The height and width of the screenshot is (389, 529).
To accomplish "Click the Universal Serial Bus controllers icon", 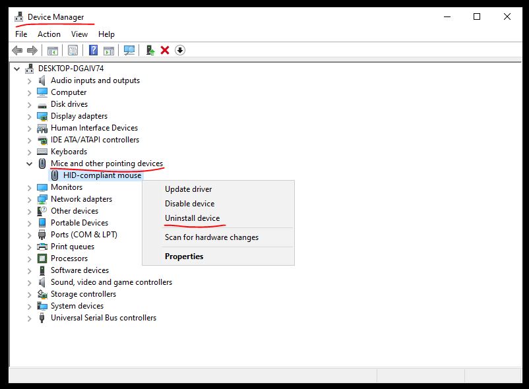I will (42, 318).
